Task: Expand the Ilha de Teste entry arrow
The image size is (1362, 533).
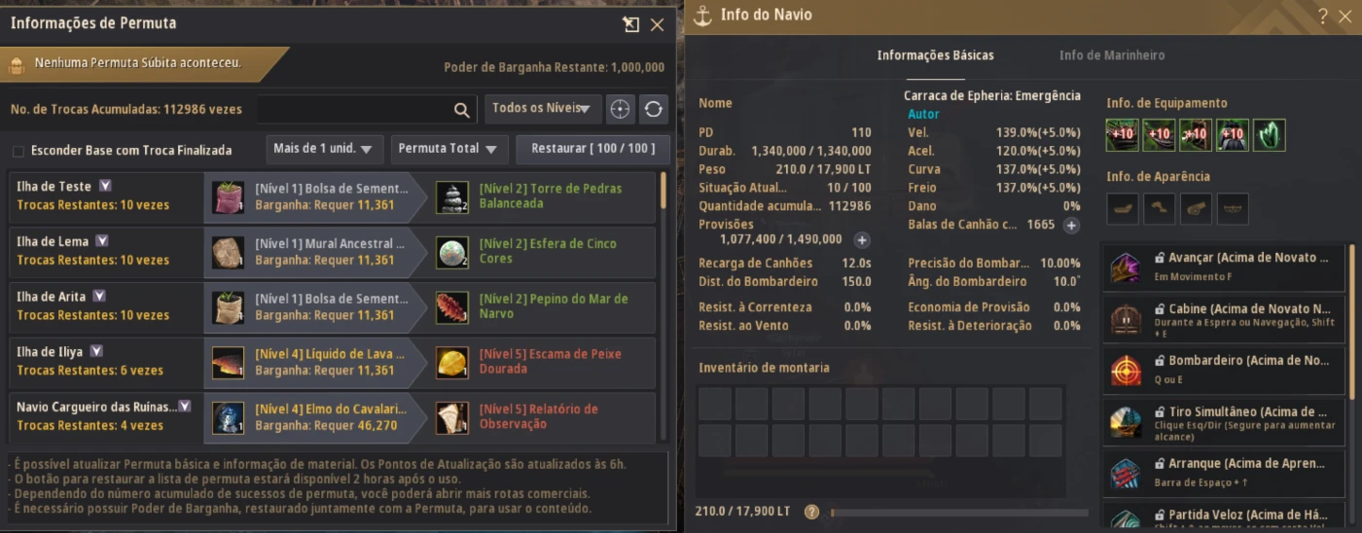Action: (106, 186)
